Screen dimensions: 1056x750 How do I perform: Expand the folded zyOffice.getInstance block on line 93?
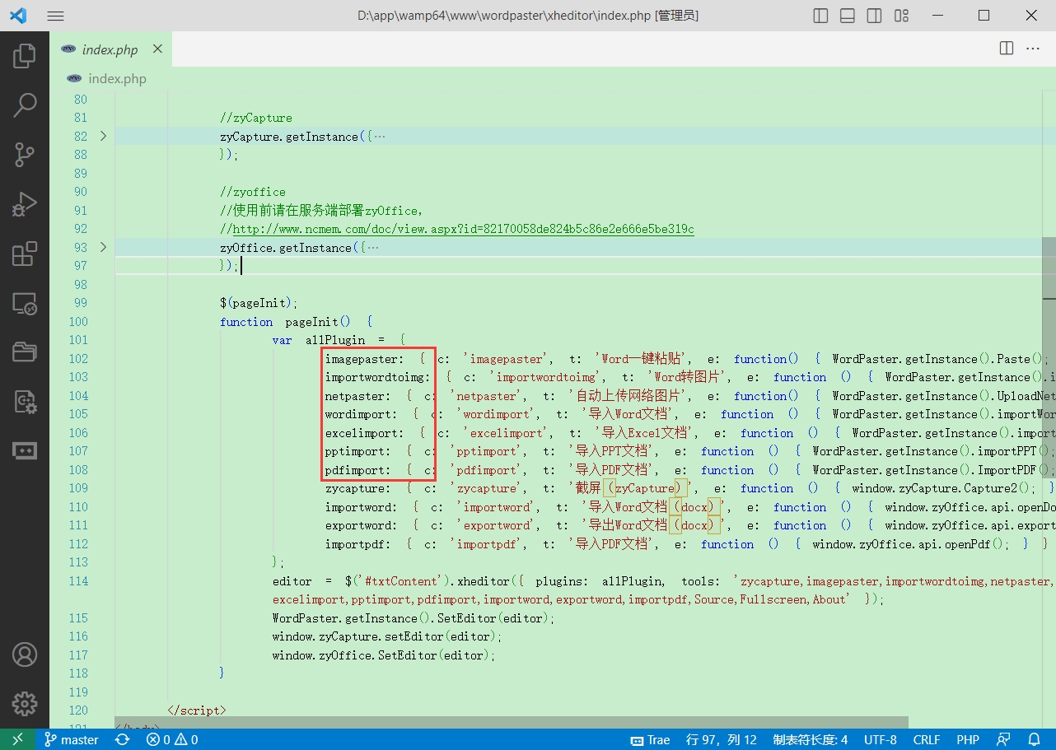(103, 247)
